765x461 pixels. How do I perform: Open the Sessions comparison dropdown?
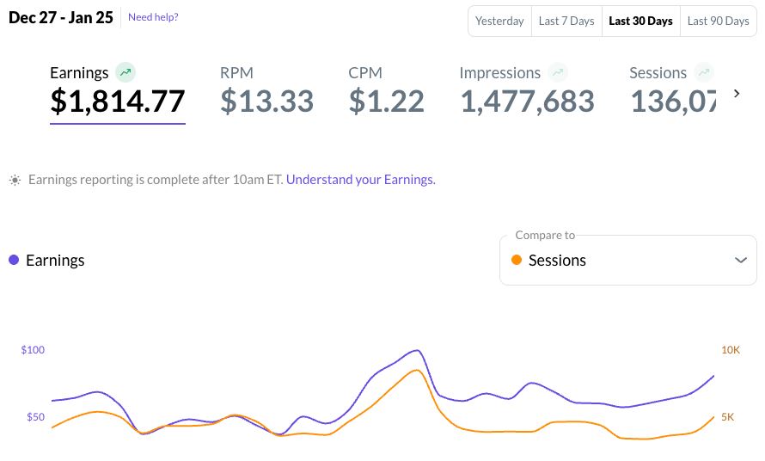[627, 260]
